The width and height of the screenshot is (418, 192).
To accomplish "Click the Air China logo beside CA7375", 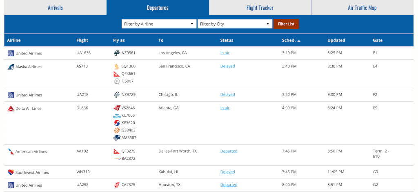I will pos(117,185).
